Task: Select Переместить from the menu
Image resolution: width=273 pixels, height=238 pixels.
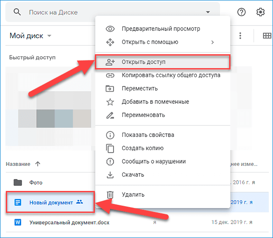Action: click(162, 89)
